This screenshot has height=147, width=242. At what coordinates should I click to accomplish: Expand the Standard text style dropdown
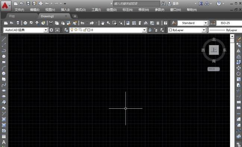coord(205,23)
